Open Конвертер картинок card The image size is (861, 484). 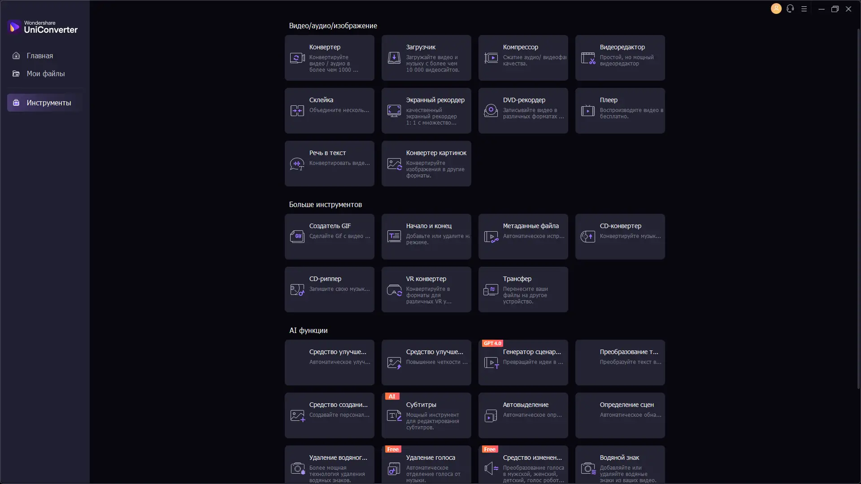pos(426,164)
